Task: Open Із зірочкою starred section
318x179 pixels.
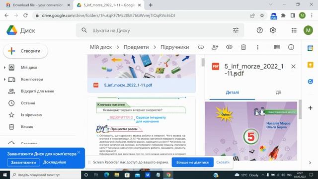Action: click(31, 115)
